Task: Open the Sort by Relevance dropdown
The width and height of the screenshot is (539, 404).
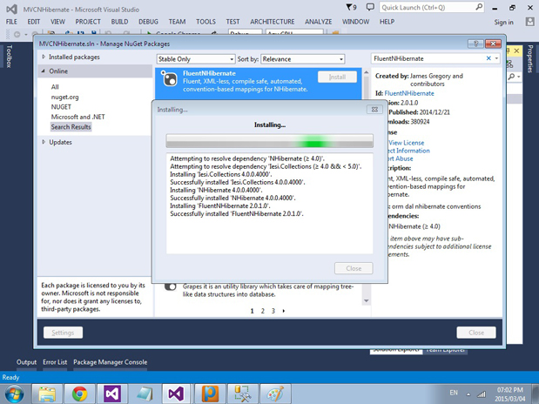Action: 303,59
